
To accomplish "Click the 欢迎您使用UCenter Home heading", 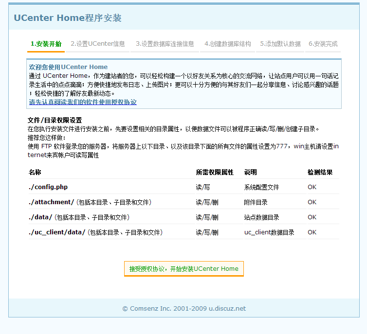I will pyautogui.click(x=68, y=67).
